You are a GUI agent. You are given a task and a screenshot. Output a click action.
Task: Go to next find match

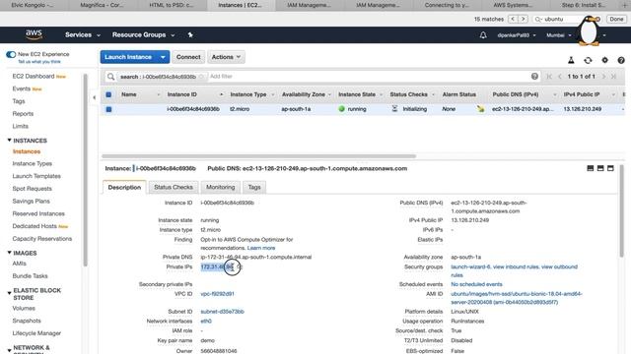point(524,19)
